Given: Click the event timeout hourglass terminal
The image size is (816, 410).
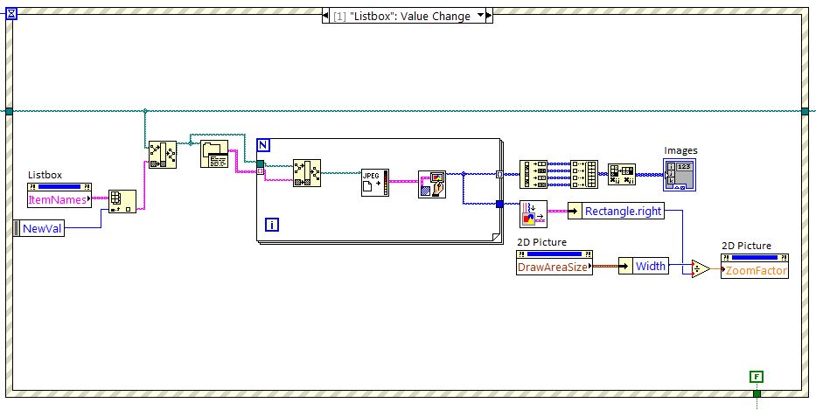Looking at the screenshot, I should point(11,14).
